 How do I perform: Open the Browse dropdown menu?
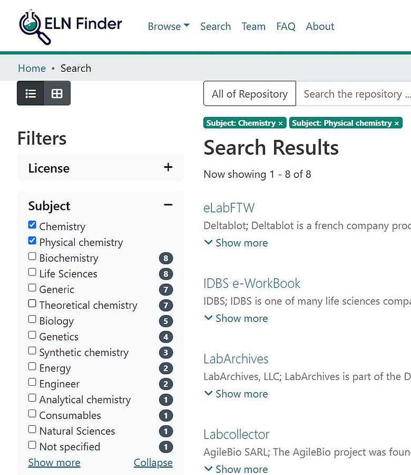tap(168, 26)
